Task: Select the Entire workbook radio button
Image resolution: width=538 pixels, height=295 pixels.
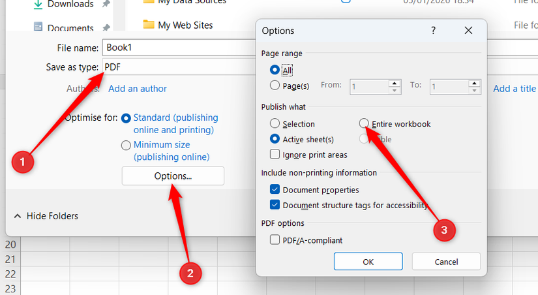Action: coord(364,123)
